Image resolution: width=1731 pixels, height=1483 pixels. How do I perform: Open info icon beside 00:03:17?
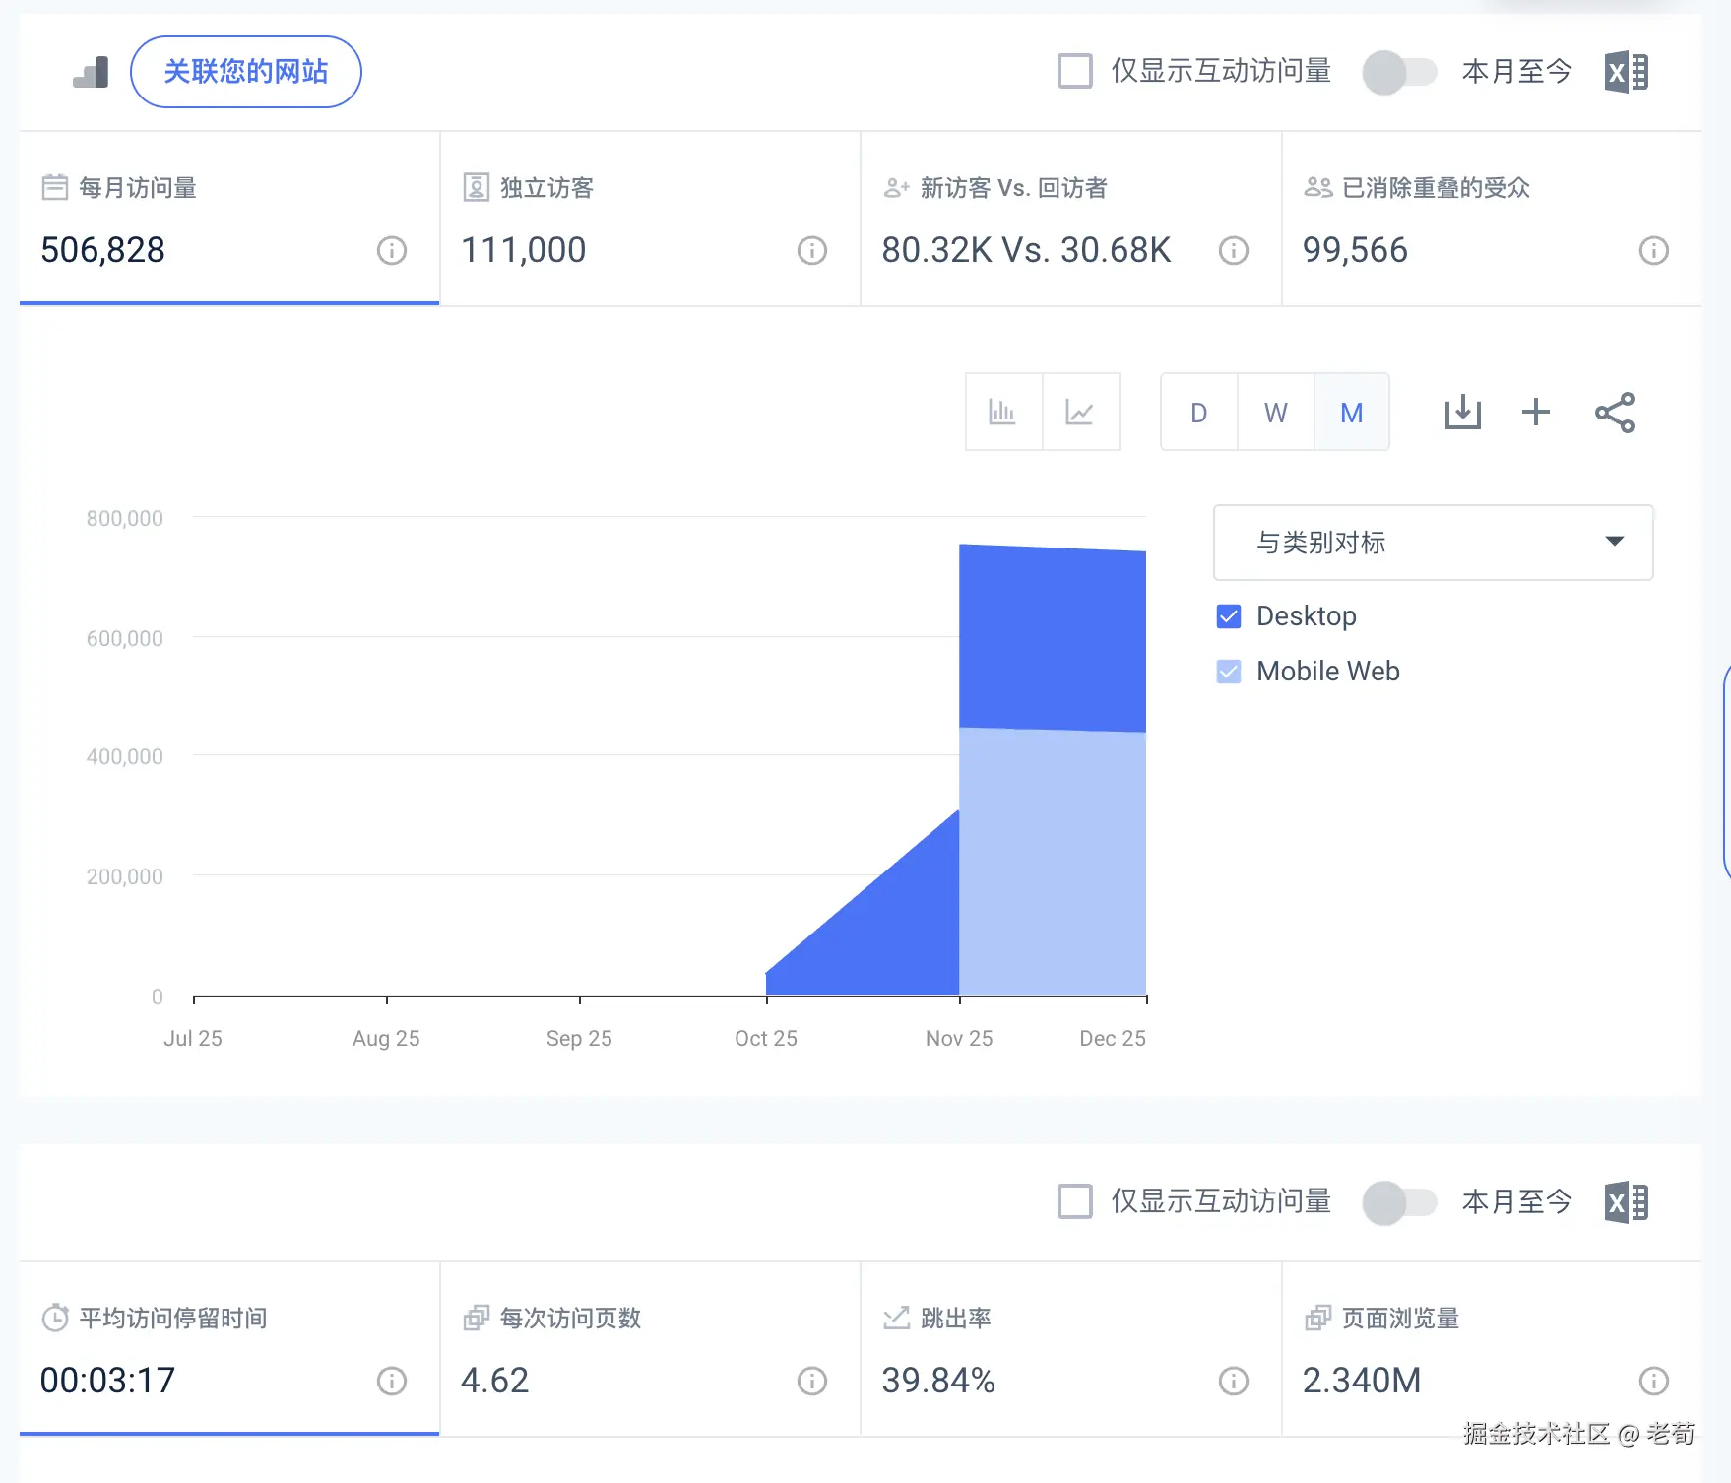pos(392,1382)
